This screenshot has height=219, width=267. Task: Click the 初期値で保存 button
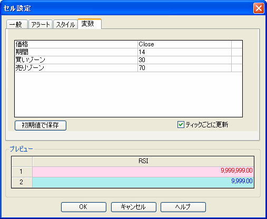(41, 125)
